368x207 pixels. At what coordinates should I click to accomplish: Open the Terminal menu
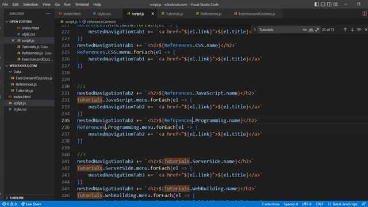(x=82, y=4)
